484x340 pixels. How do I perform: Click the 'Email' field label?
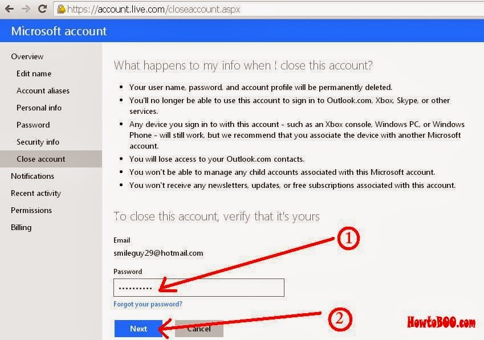click(121, 240)
